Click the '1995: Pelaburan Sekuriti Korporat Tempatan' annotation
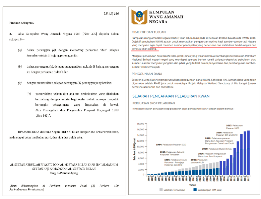Viewport: 261px width, 199px height. tap(172, 153)
